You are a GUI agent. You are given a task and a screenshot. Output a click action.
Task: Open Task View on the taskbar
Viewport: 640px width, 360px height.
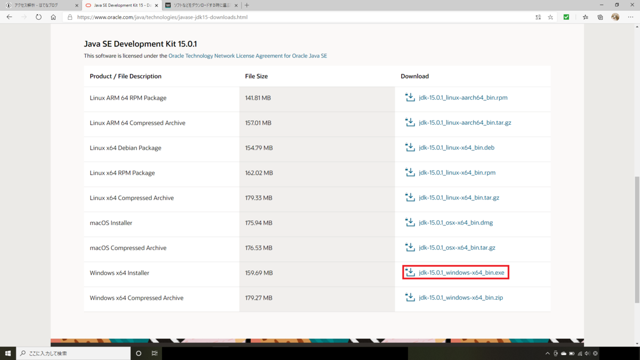(154, 353)
